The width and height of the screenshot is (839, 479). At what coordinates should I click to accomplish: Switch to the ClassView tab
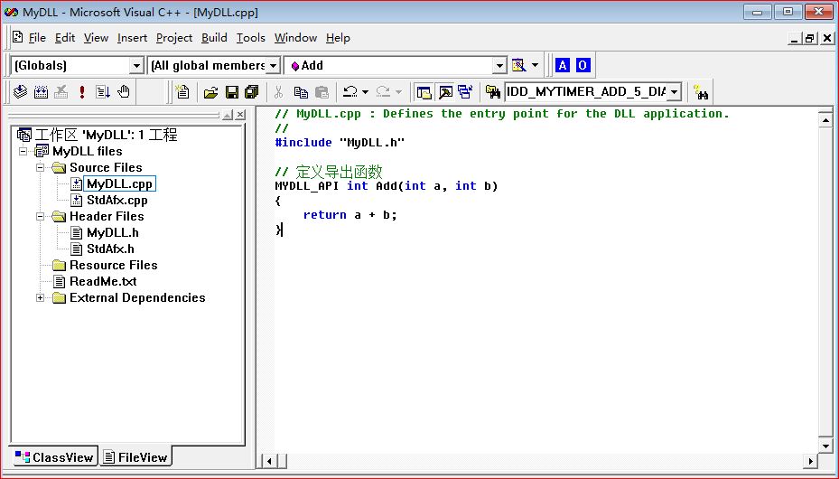(x=54, y=457)
